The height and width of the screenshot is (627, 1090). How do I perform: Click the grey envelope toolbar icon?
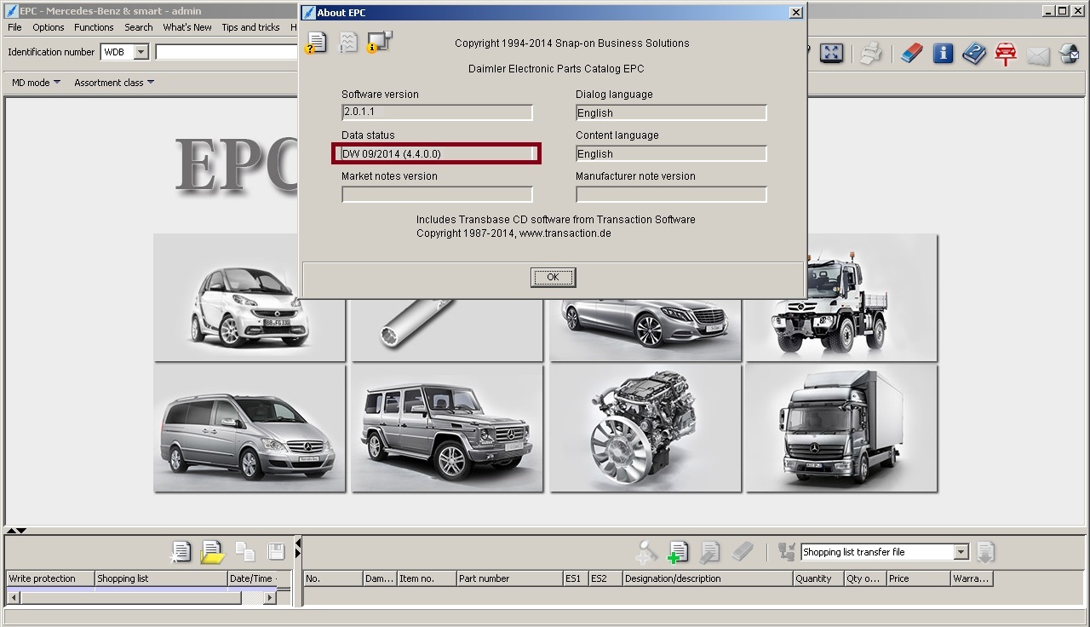[1038, 55]
